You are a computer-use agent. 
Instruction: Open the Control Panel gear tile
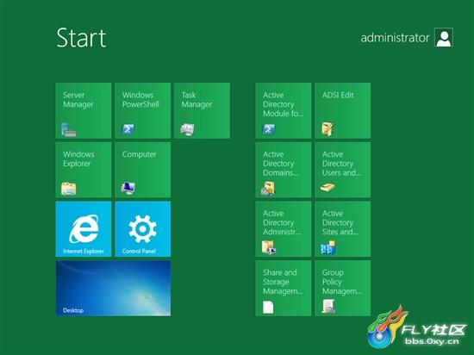[143, 229]
